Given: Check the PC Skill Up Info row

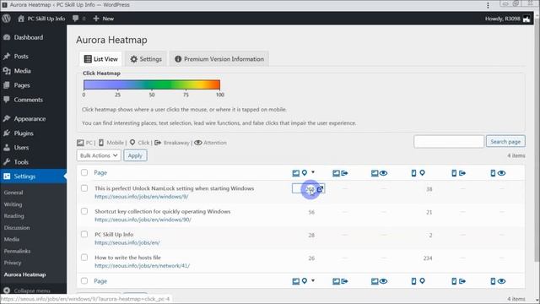Looking at the screenshot, I should click(84, 235).
